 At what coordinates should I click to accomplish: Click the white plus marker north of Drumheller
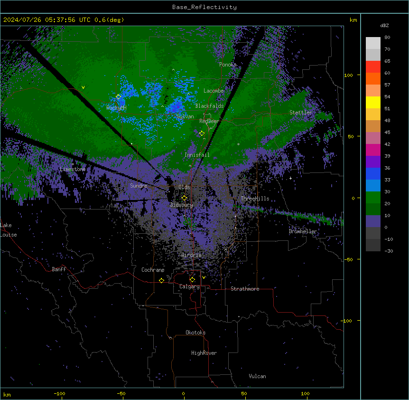pos(290,178)
